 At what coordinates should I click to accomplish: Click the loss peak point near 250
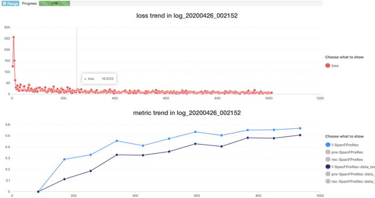pyautogui.click(x=13, y=37)
